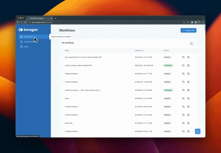221x153 pixels.
Task: Go back in the browser
Action: coord(18,22)
